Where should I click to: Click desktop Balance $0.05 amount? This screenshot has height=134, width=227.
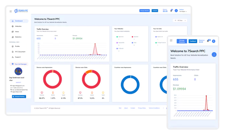click(165, 11)
